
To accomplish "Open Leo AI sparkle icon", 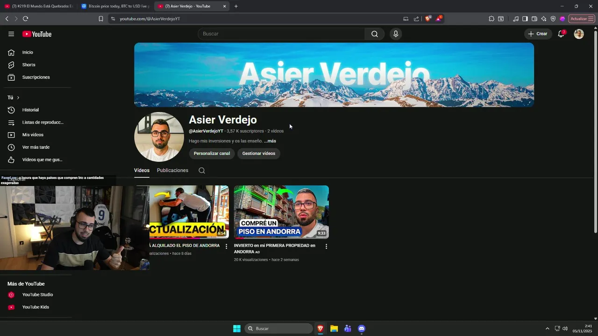I will 544,19.
